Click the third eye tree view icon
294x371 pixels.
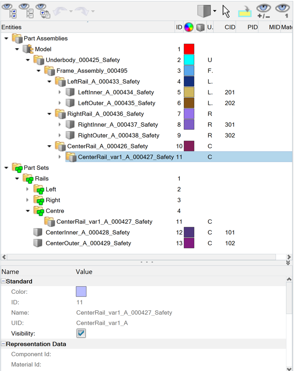click(x=42, y=10)
